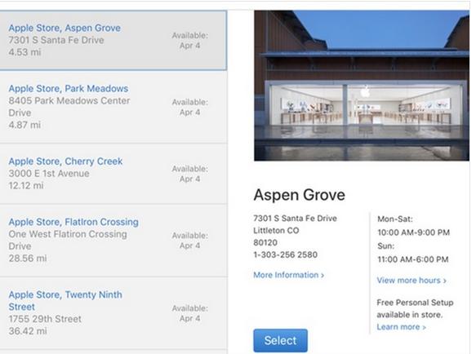Select Apple Store, Twenty Ninth Street
The width and height of the screenshot is (476, 354).
point(113,313)
